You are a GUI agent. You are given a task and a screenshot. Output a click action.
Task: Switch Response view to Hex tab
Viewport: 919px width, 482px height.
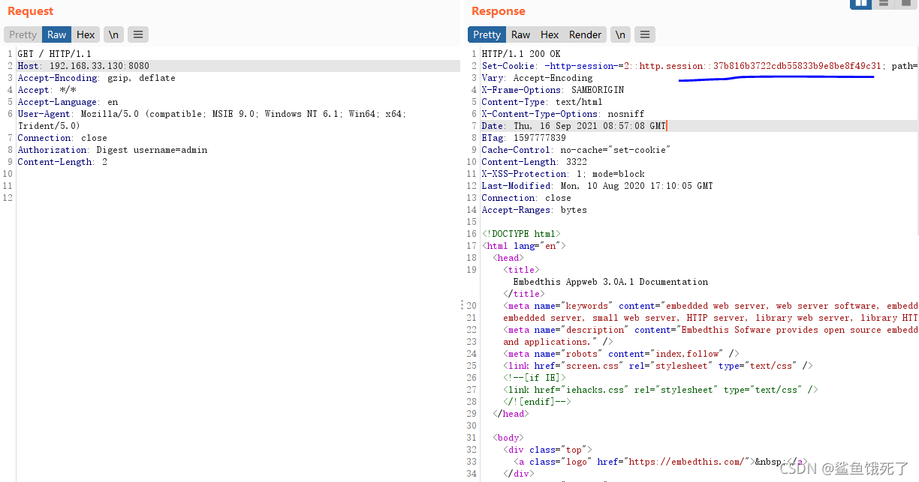[x=550, y=34]
